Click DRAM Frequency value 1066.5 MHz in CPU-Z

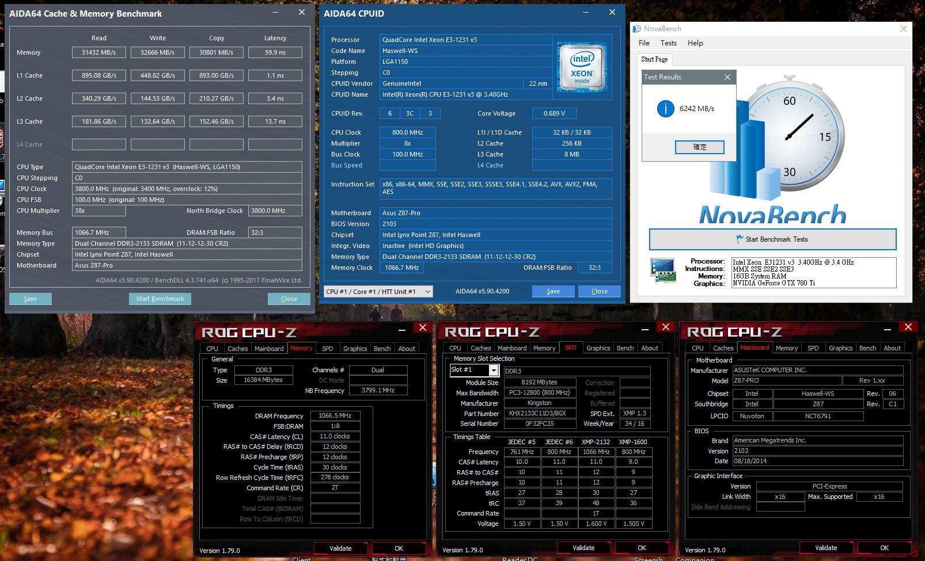click(x=335, y=415)
